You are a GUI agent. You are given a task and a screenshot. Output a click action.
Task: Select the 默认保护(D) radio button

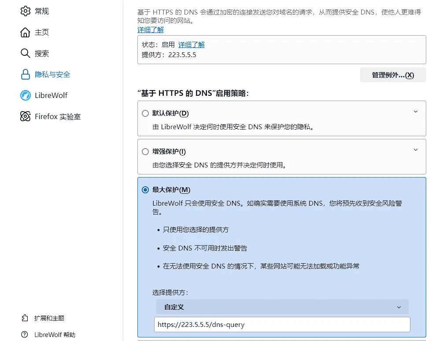(x=145, y=113)
